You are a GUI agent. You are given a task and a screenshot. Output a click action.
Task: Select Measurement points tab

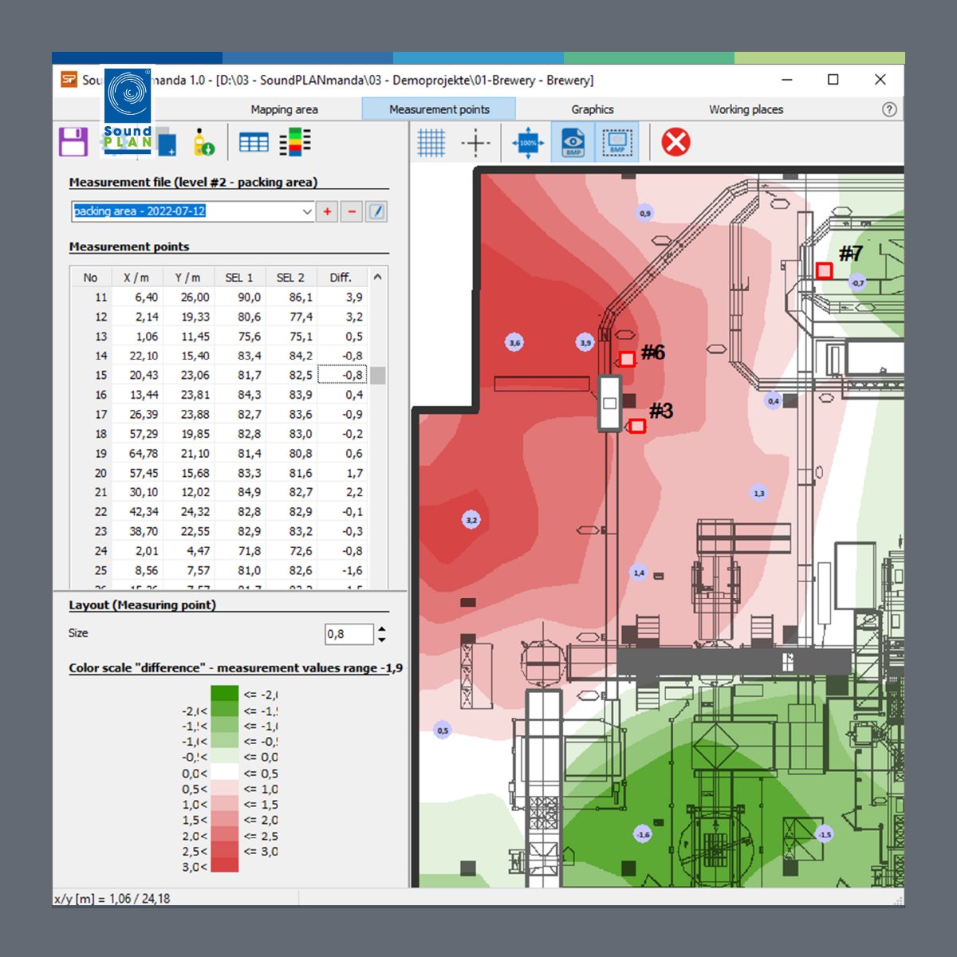(x=439, y=109)
